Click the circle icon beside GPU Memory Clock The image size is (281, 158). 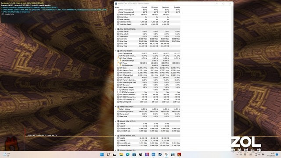pos(118,70)
